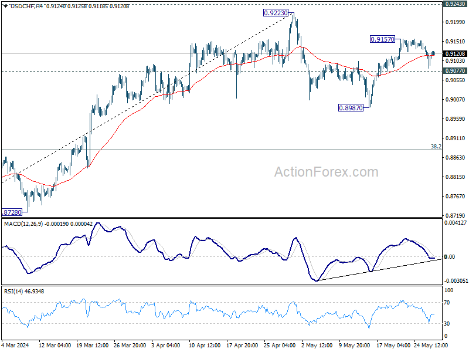This screenshot has width=469, height=352.
Task: Select the 0.91208 current price tag
Action: [456, 54]
